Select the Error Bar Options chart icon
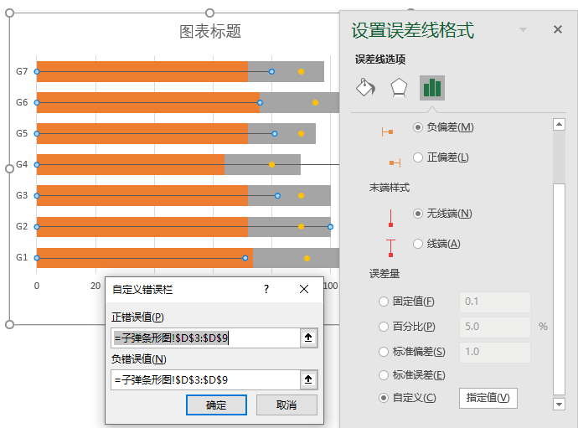This screenshot has height=428, width=578. 432,87
